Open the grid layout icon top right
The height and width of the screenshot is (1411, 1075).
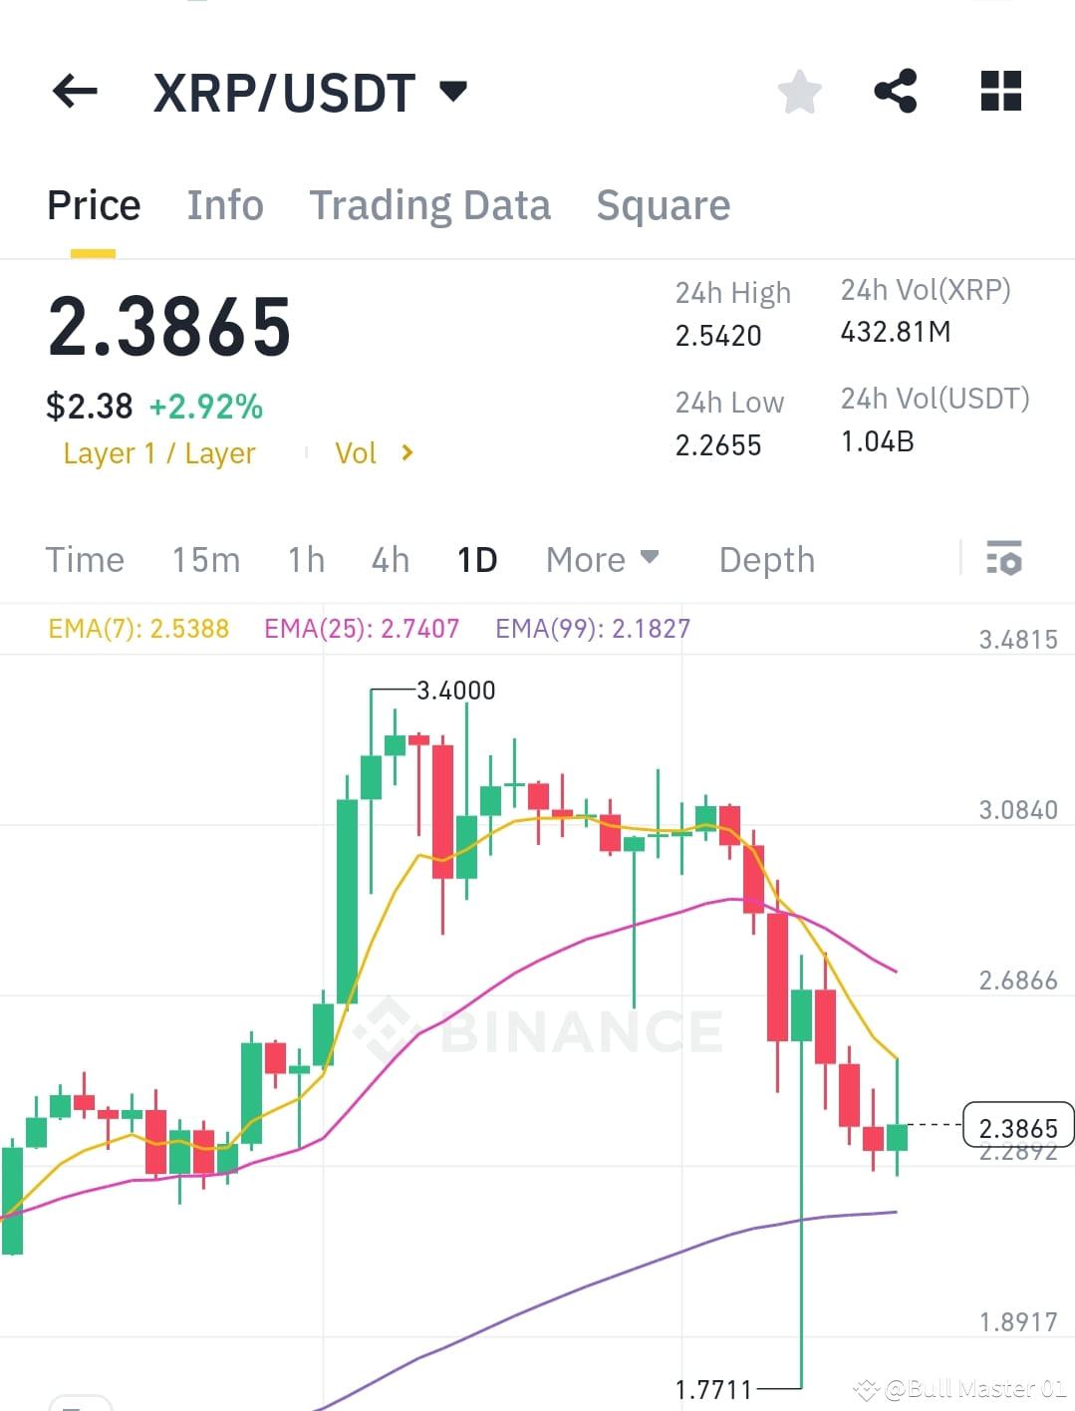pos(997,92)
